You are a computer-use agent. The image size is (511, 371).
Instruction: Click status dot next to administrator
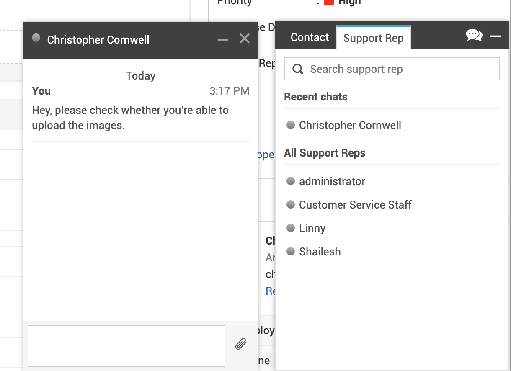click(x=290, y=181)
